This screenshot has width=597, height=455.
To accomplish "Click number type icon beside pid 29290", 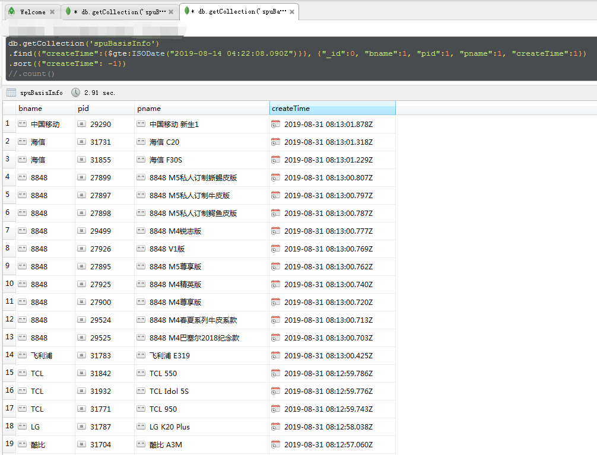I will [81, 124].
